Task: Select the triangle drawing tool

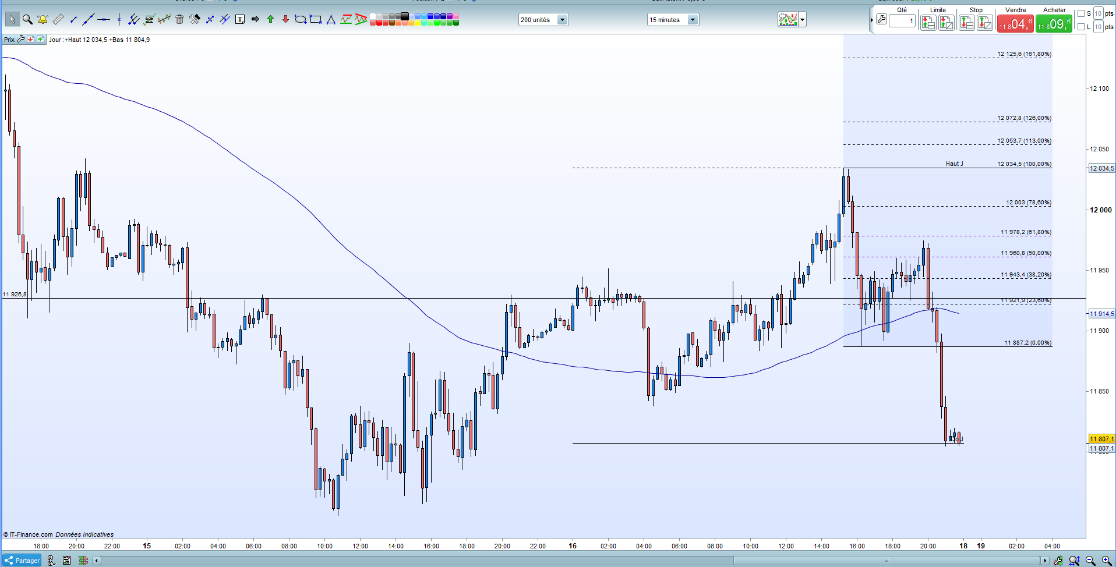Action: pos(331,20)
